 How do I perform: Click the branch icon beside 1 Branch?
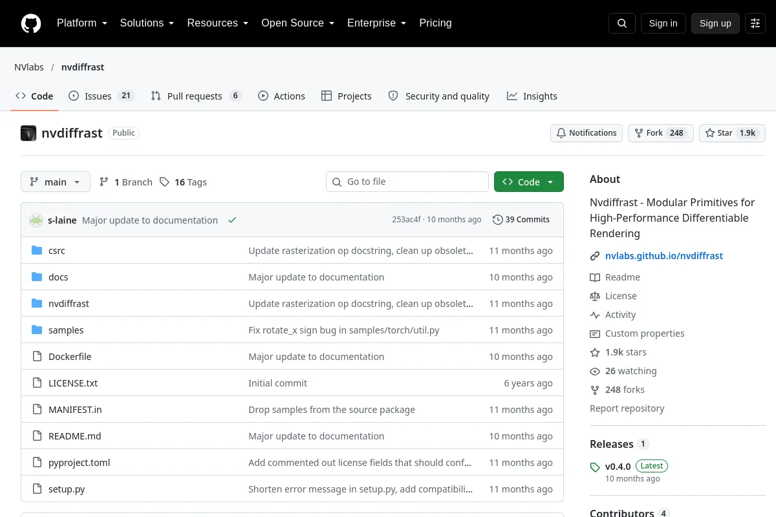pos(104,182)
